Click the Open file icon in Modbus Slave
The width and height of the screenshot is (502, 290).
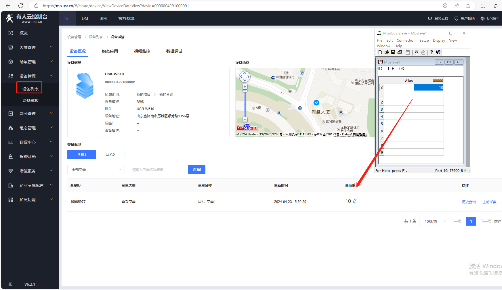click(x=387, y=52)
